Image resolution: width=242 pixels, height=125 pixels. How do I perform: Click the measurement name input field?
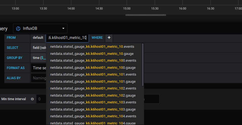tap(67, 38)
